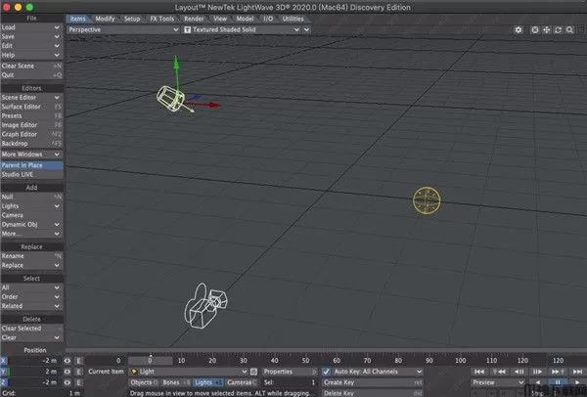
Task: Toggle the Auto Key checkbox
Action: click(326, 372)
